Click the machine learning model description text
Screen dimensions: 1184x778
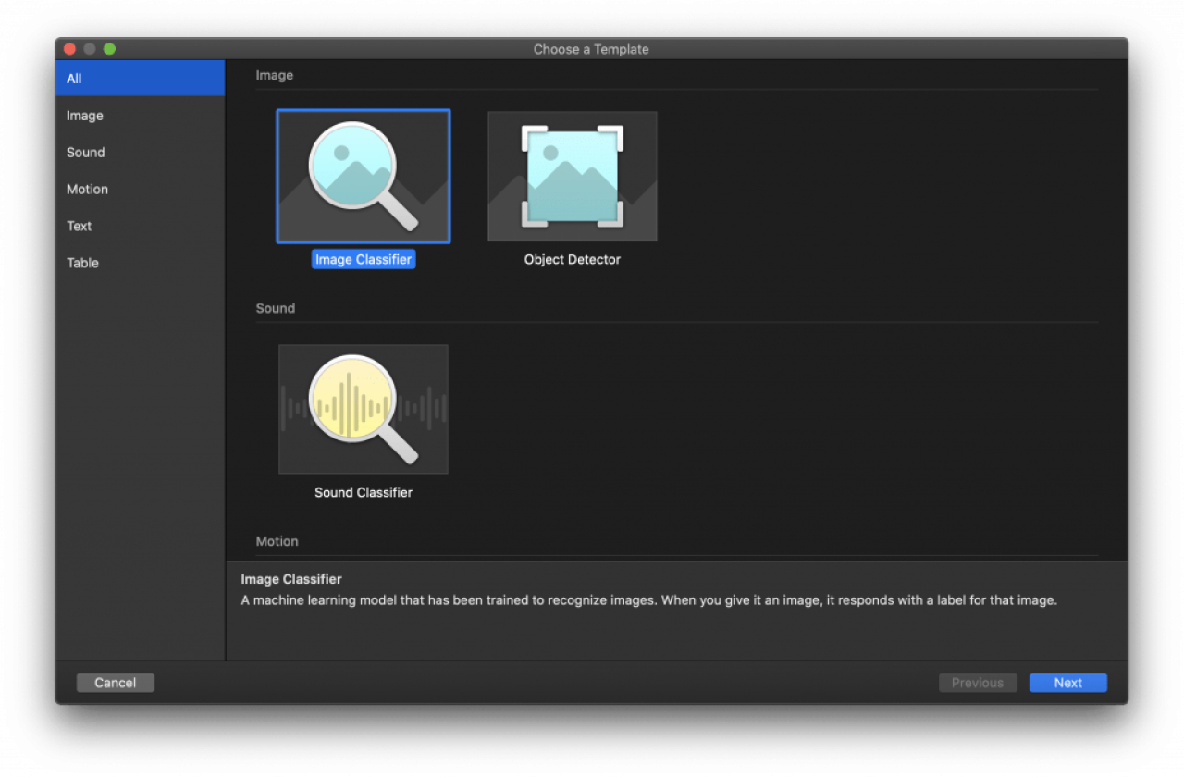click(648, 600)
